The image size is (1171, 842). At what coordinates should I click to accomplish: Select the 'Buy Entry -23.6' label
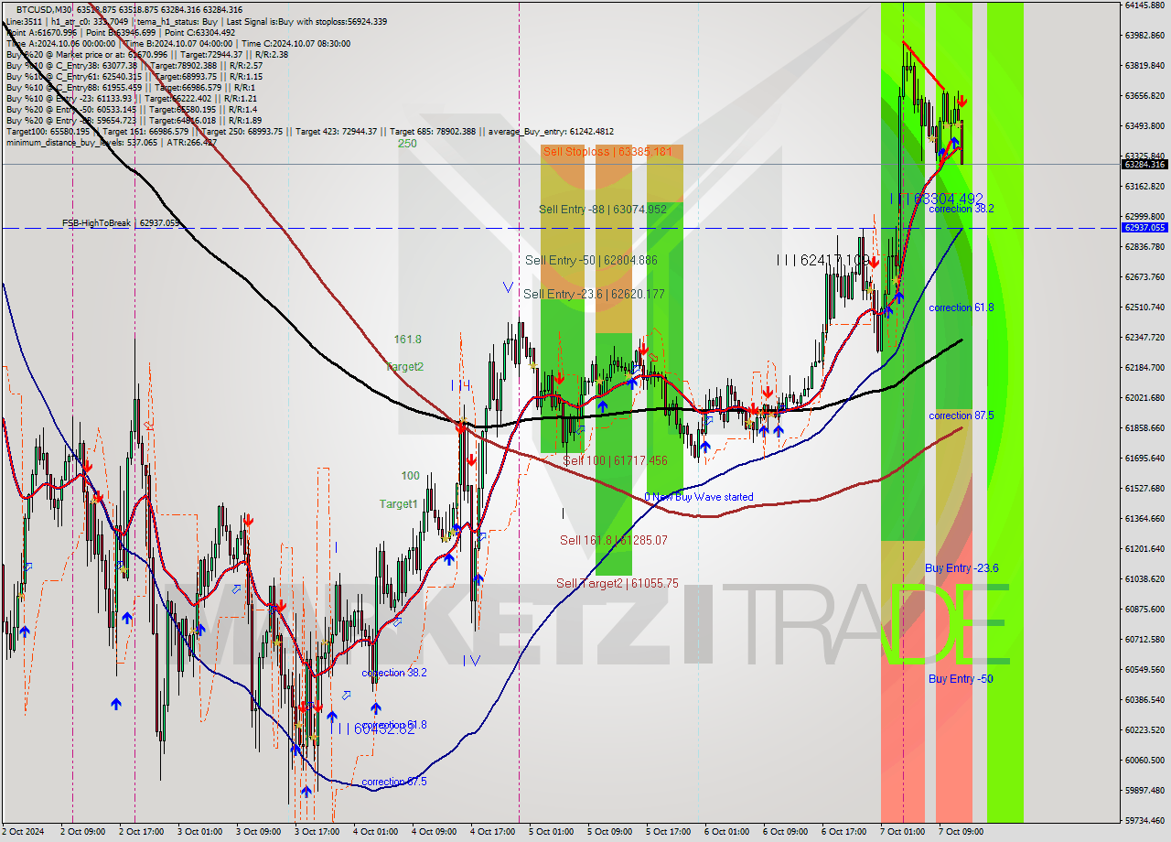coord(962,568)
